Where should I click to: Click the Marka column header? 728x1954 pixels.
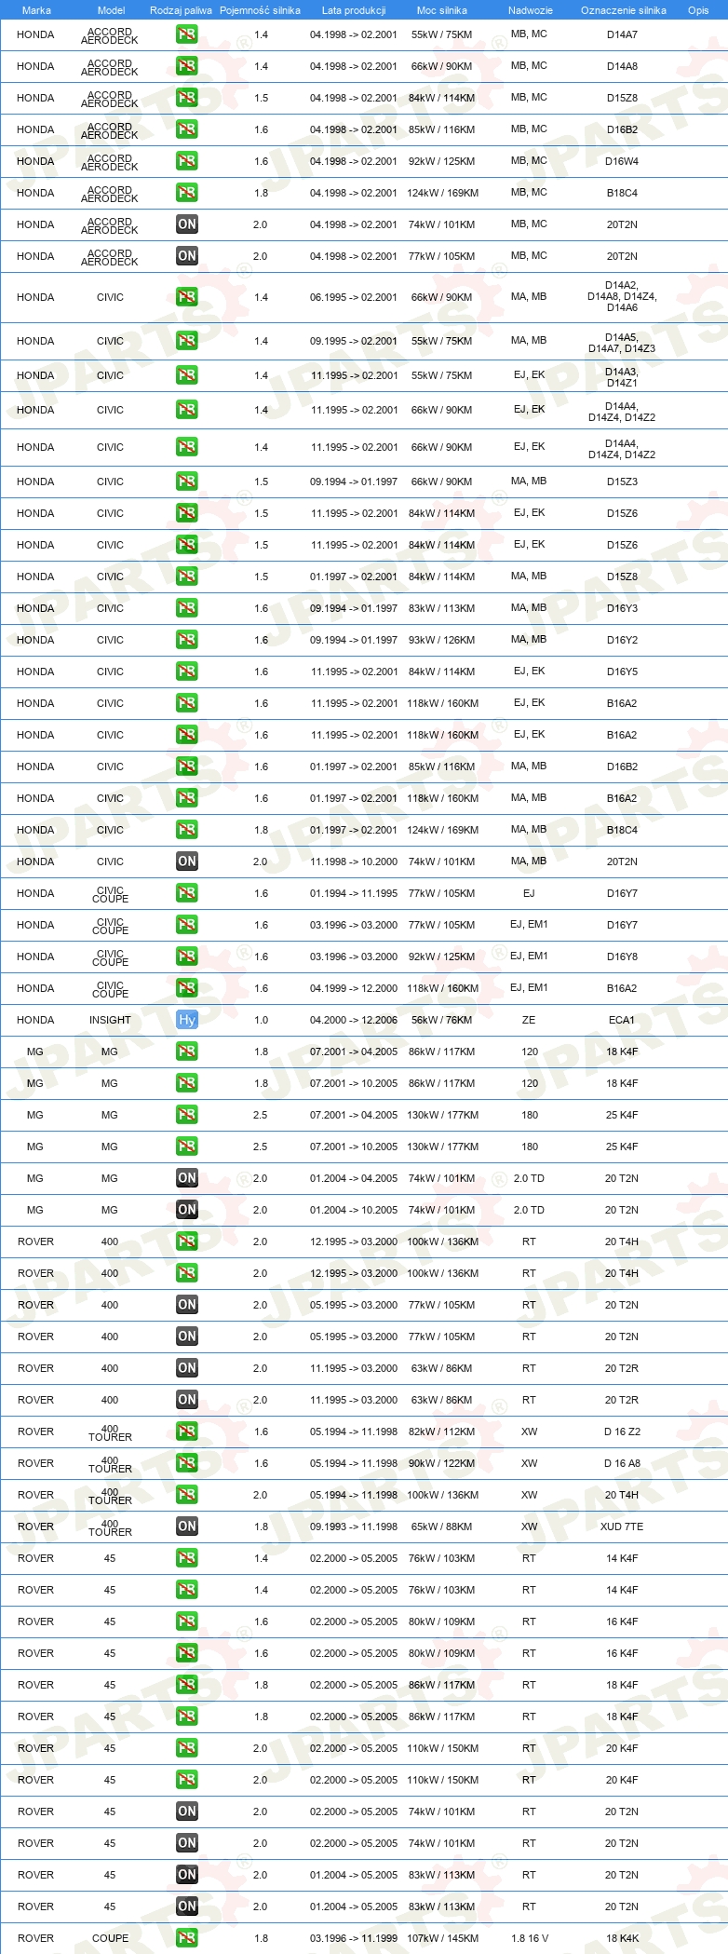pyautogui.click(x=36, y=10)
